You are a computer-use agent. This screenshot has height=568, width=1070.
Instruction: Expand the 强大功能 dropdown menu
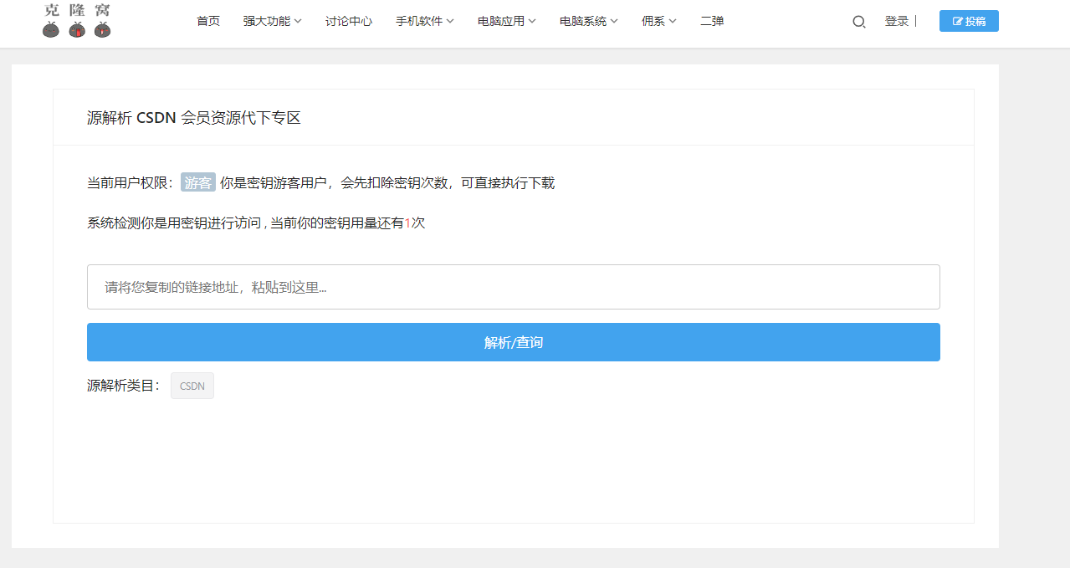coord(273,21)
